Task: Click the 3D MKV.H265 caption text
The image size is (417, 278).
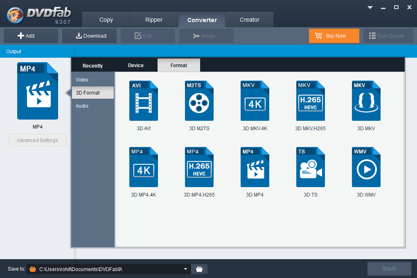Action: pyautogui.click(x=310, y=129)
